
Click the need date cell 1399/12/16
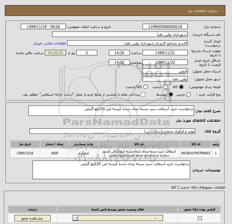pyautogui.click(x=25, y=153)
